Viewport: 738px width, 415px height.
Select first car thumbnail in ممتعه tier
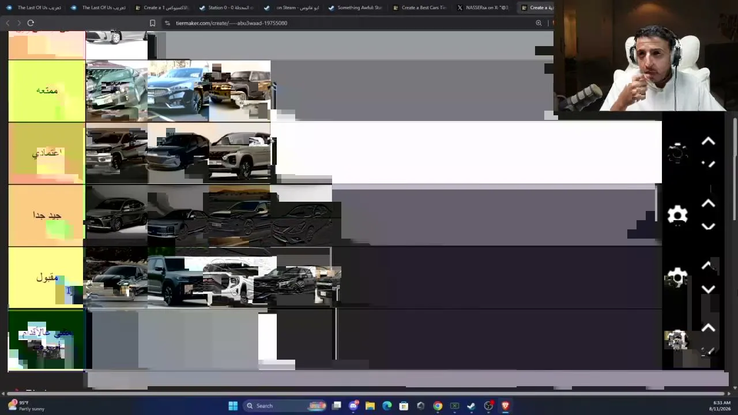[116, 91]
